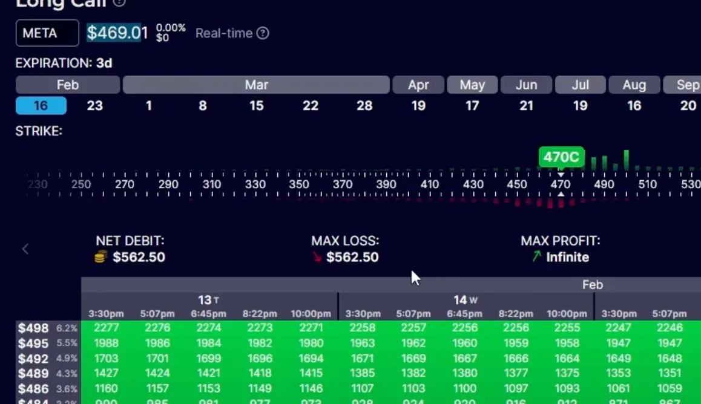Click the 2277 profit cell at 3:30pm
This screenshot has width=701, height=404.
click(x=106, y=328)
